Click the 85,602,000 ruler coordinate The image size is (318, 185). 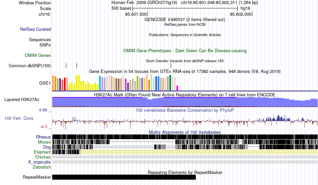(x=241, y=14)
